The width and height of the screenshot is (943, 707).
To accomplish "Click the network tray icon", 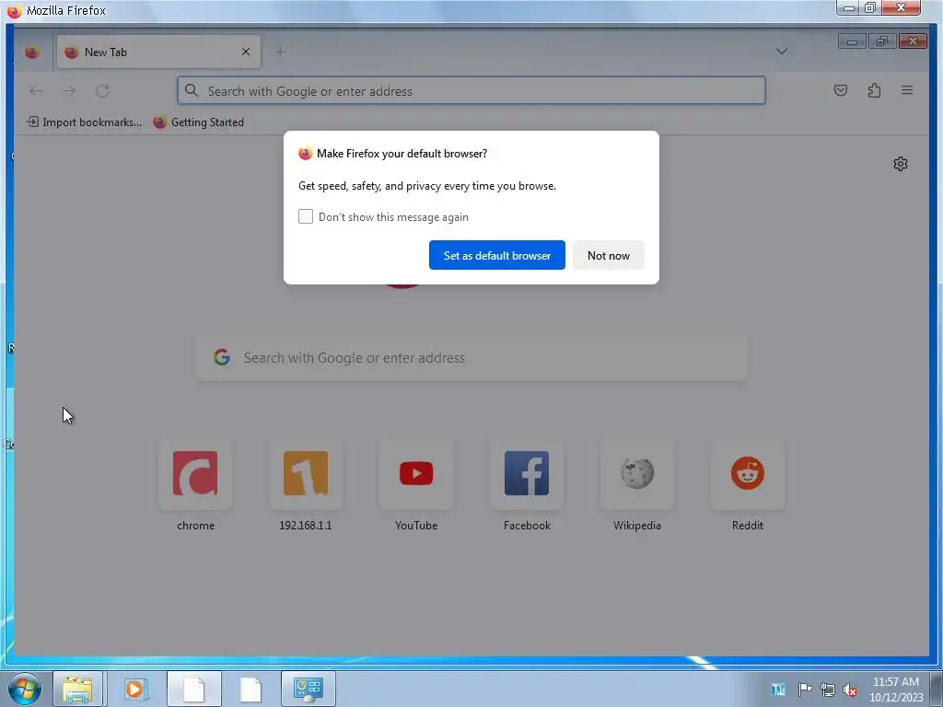I will click(x=828, y=690).
